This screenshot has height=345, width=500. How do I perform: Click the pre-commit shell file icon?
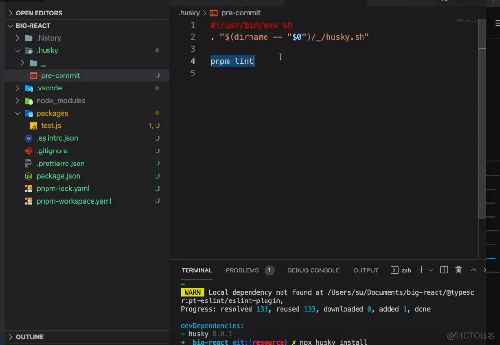(x=33, y=75)
